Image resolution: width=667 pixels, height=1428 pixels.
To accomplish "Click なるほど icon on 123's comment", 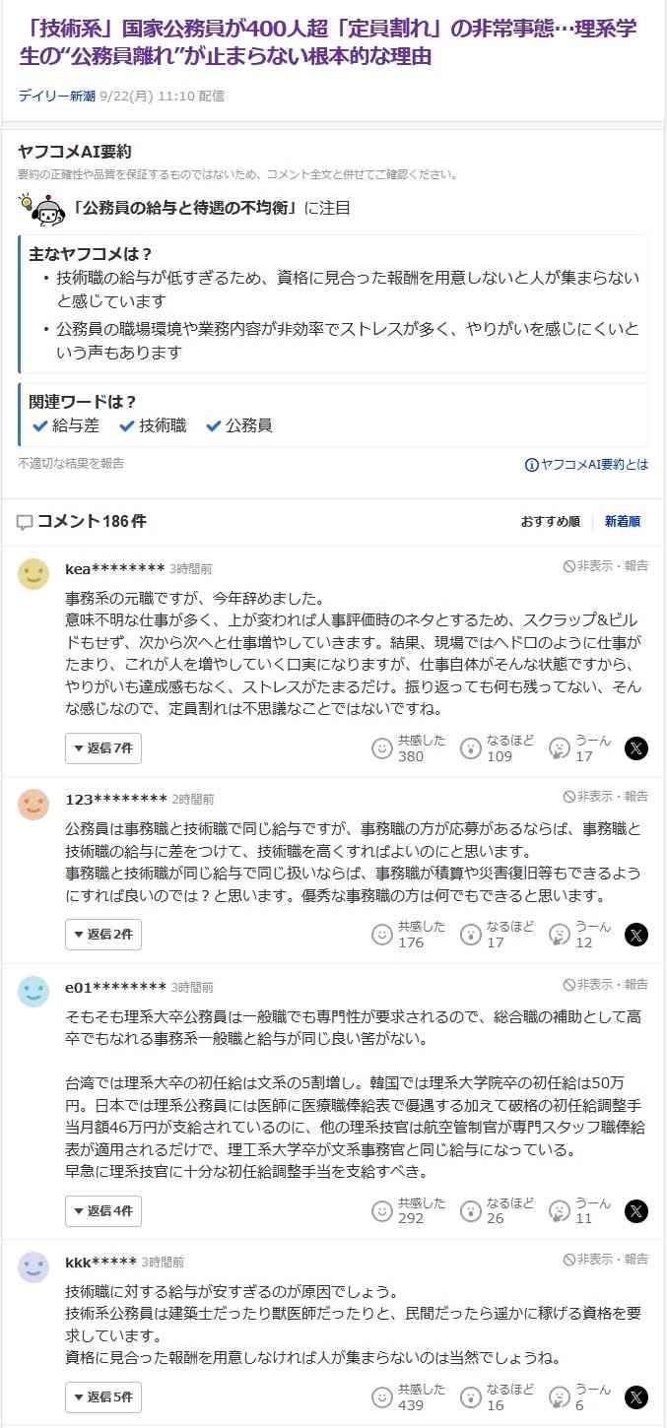I will (x=471, y=935).
